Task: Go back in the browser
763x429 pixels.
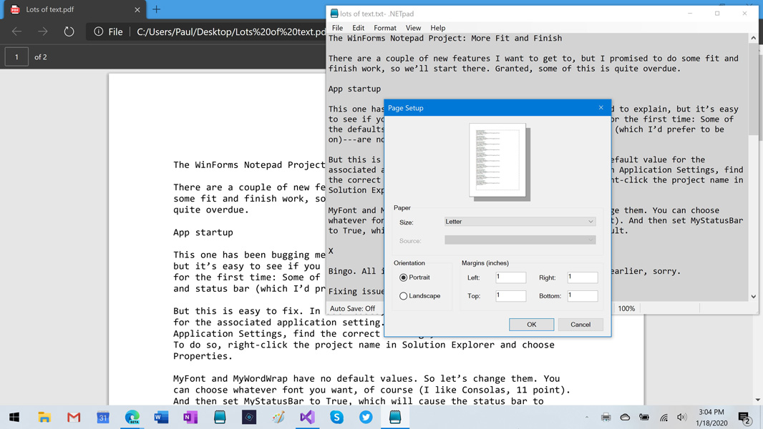Action: [x=16, y=31]
